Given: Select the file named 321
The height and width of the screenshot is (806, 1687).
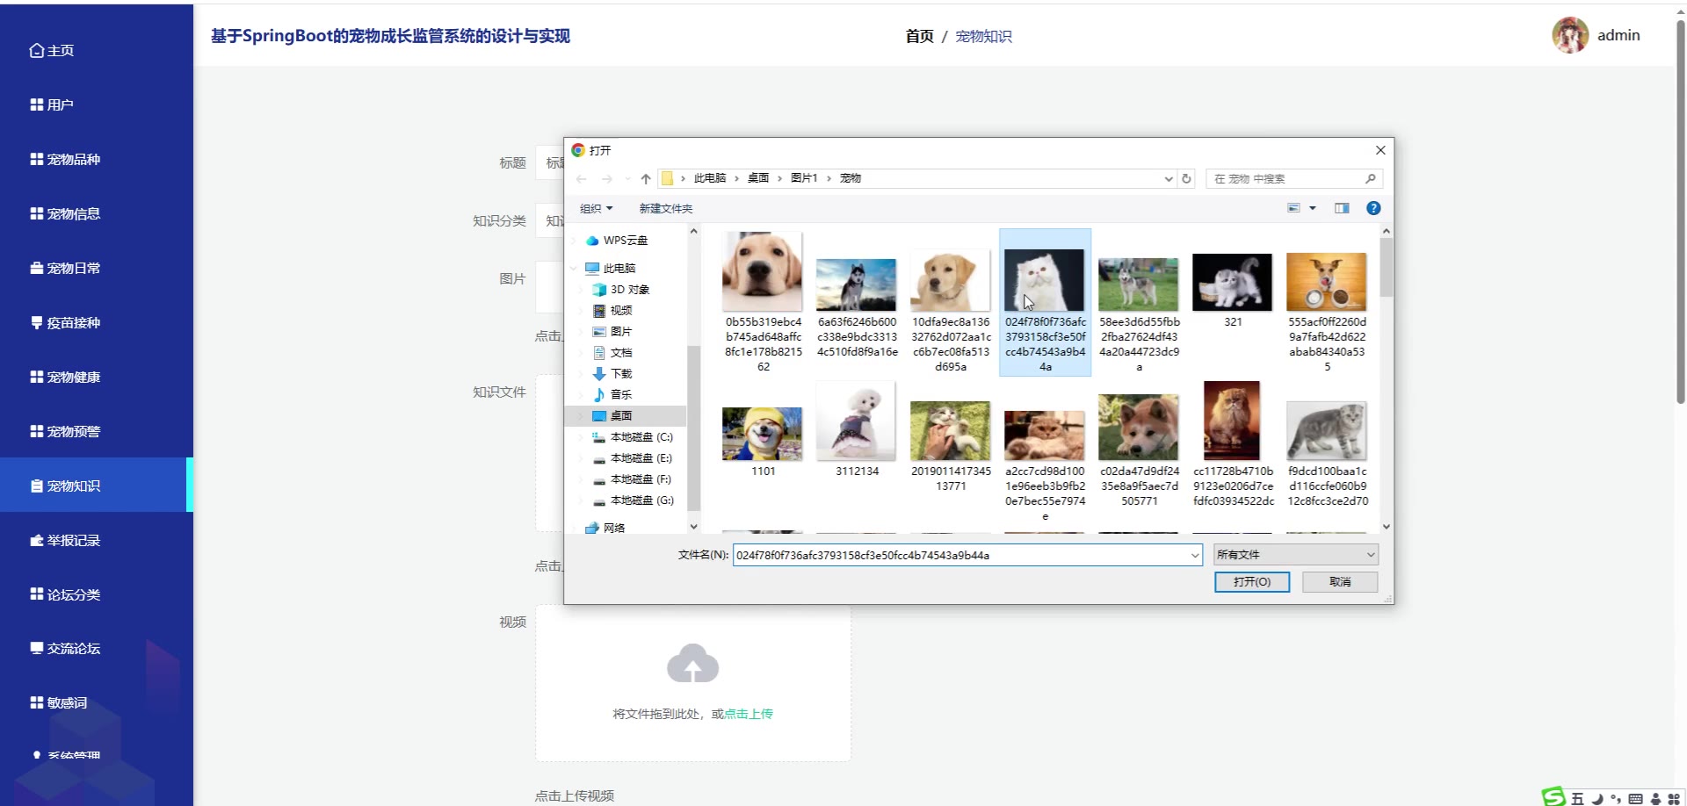Looking at the screenshot, I should tap(1233, 291).
